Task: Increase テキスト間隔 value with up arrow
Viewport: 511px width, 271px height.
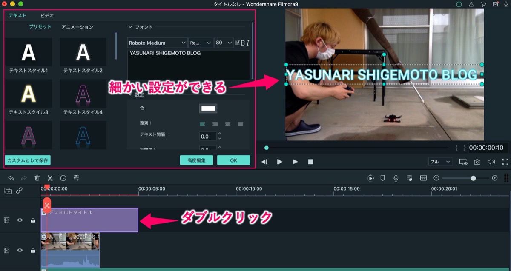Action: pyautogui.click(x=220, y=134)
